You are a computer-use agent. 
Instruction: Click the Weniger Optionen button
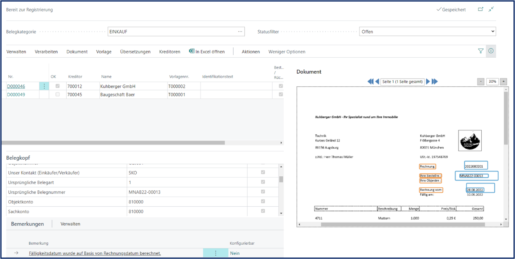[287, 52]
